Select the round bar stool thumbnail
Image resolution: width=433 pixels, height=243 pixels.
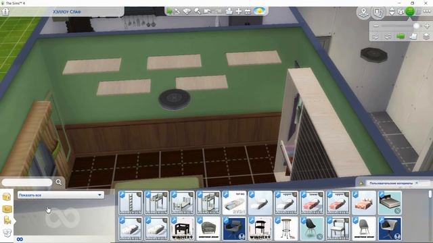pos(286,228)
